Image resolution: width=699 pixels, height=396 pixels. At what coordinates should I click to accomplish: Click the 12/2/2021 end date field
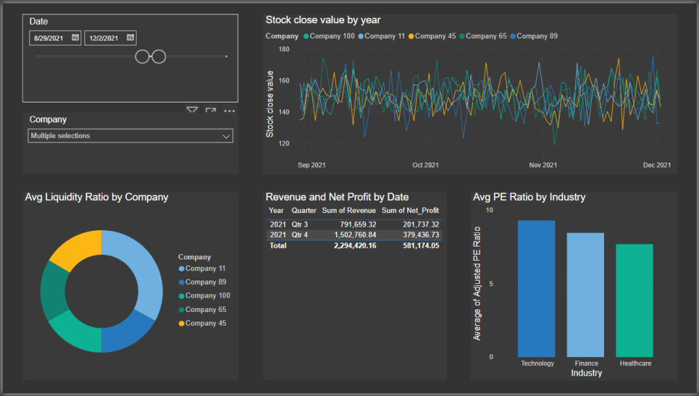[104, 38]
